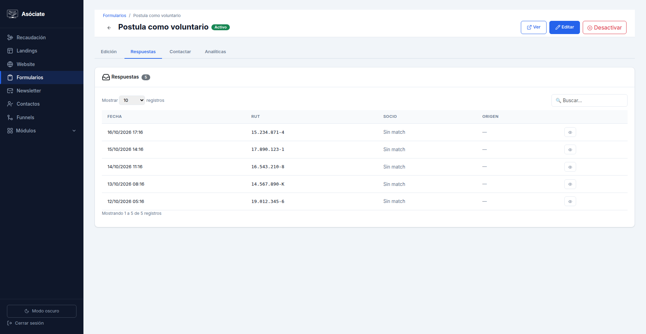Switch to the Analíticas tab
The width and height of the screenshot is (646, 334).
pyautogui.click(x=215, y=52)
